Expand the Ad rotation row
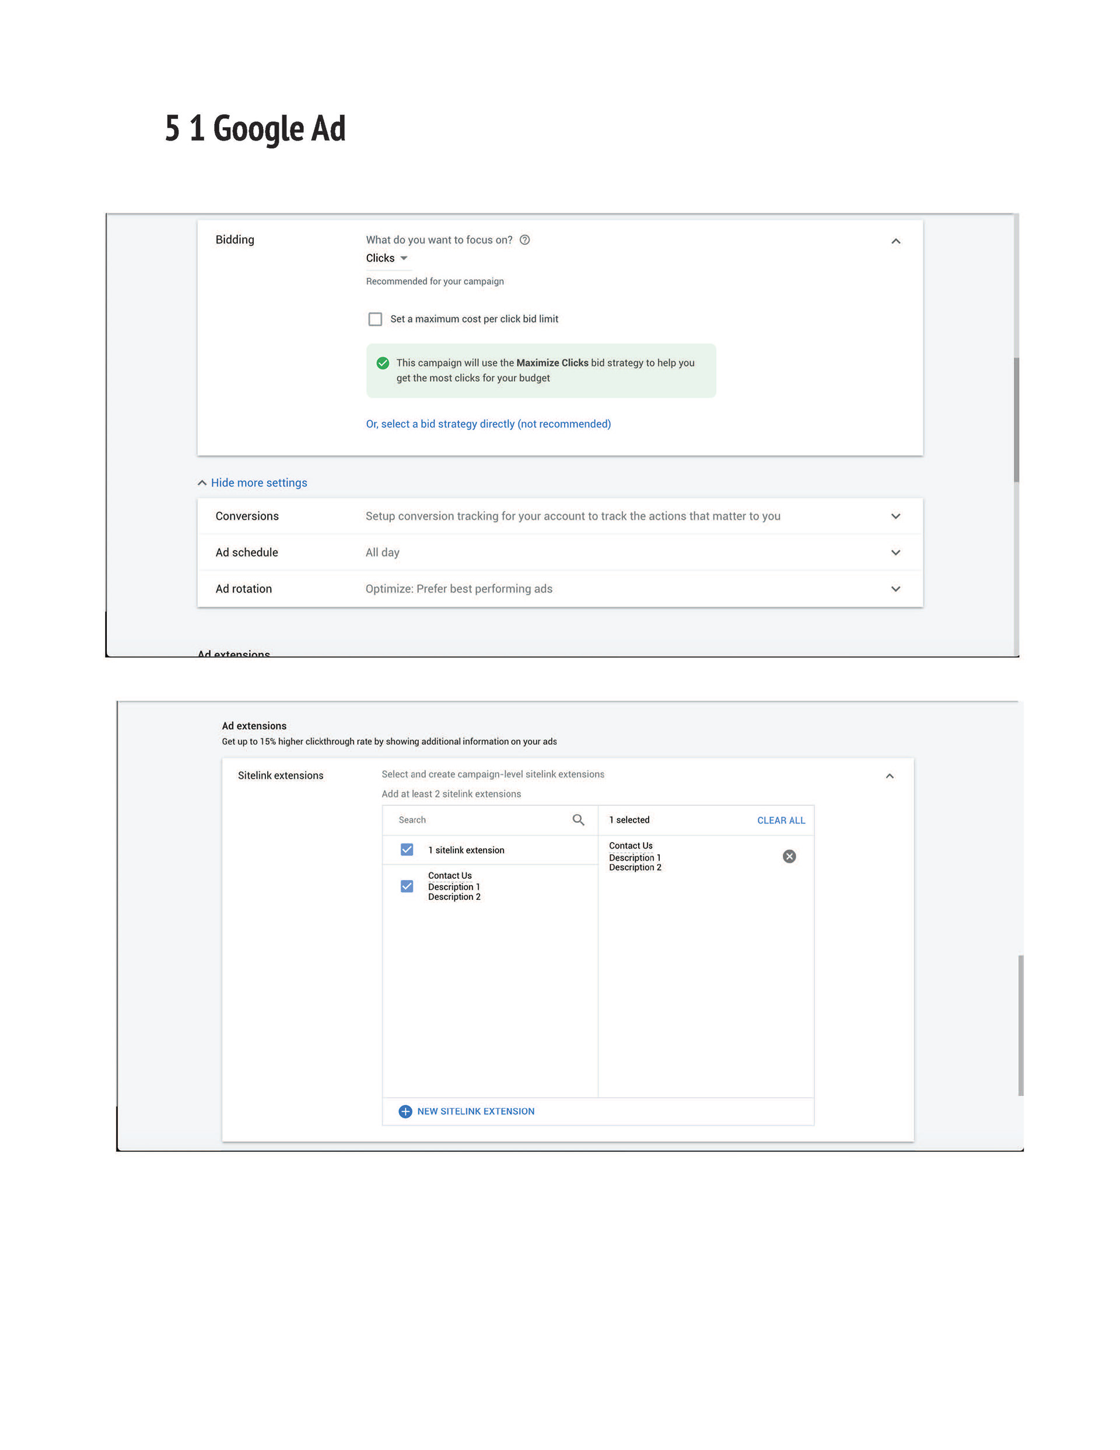The height and width of the screenshot is (1450, 1120). point(895,589)
